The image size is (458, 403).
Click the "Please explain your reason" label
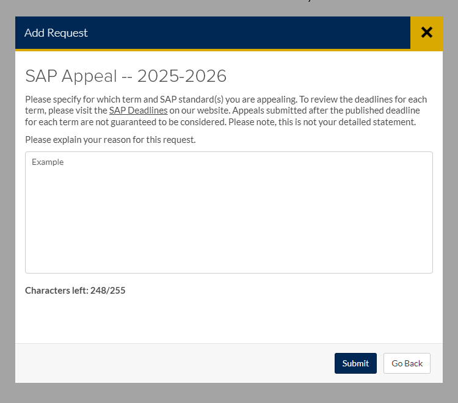click(110, 140)
